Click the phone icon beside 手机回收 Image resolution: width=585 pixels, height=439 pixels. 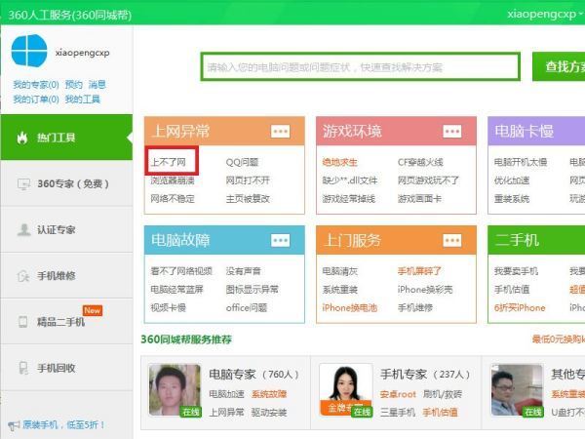click(22, 368)
